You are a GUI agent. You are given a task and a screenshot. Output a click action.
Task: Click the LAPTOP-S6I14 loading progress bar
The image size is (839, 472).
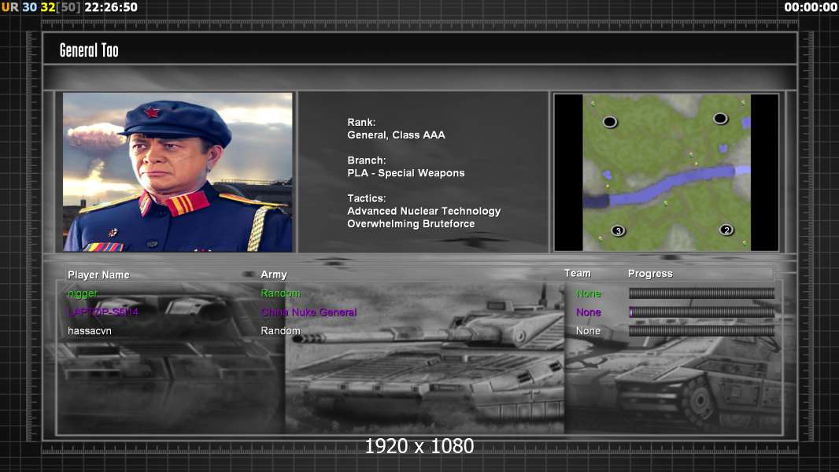(701, 312)
